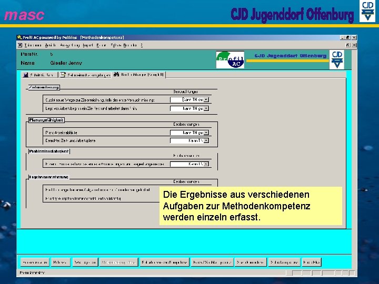Open the tab with the notepad icon
Screen dimensions: 379x284
tap(85, 75)
